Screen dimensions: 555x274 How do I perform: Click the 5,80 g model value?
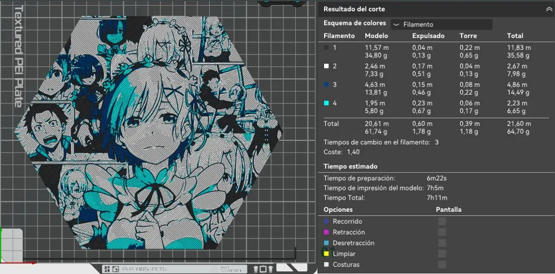[374, 111]
